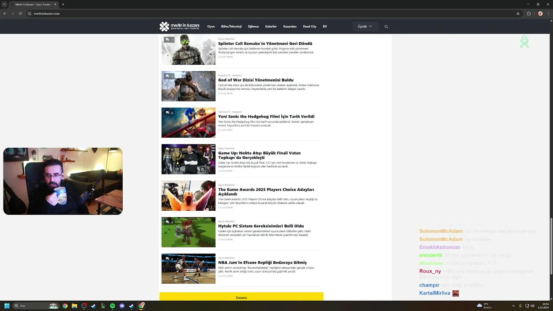Click the Splinter Cell article thumbnail

[x=188, y=50]
